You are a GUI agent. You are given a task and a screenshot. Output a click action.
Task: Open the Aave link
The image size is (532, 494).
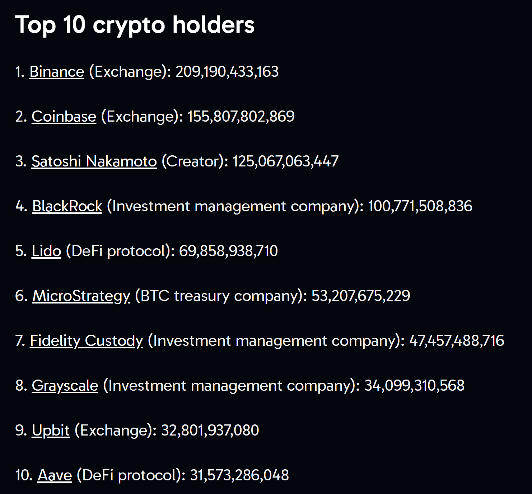coord(55,475)
